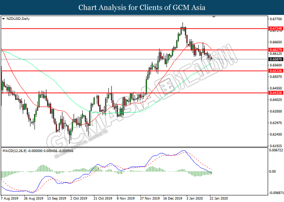
Task: Select the 0.62450 price axis value
Action: pos(276,135)
